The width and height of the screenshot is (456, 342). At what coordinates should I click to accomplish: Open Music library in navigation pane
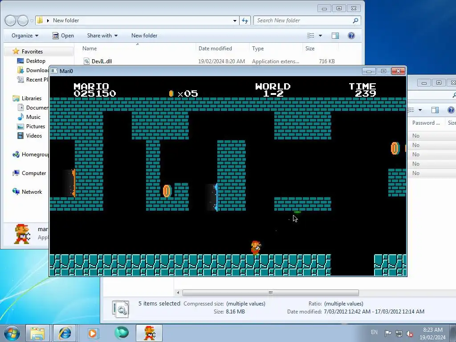coord(33,117)
